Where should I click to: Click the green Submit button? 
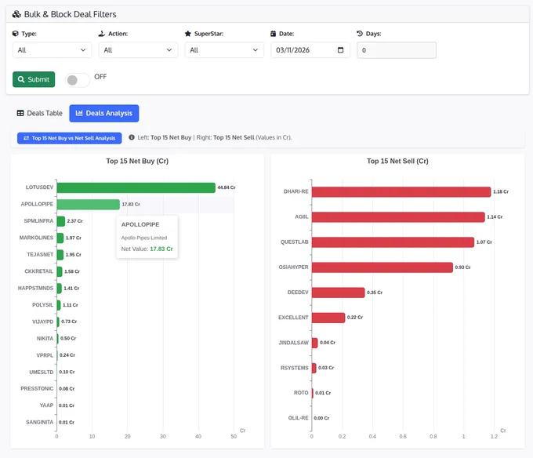point(34,79)
